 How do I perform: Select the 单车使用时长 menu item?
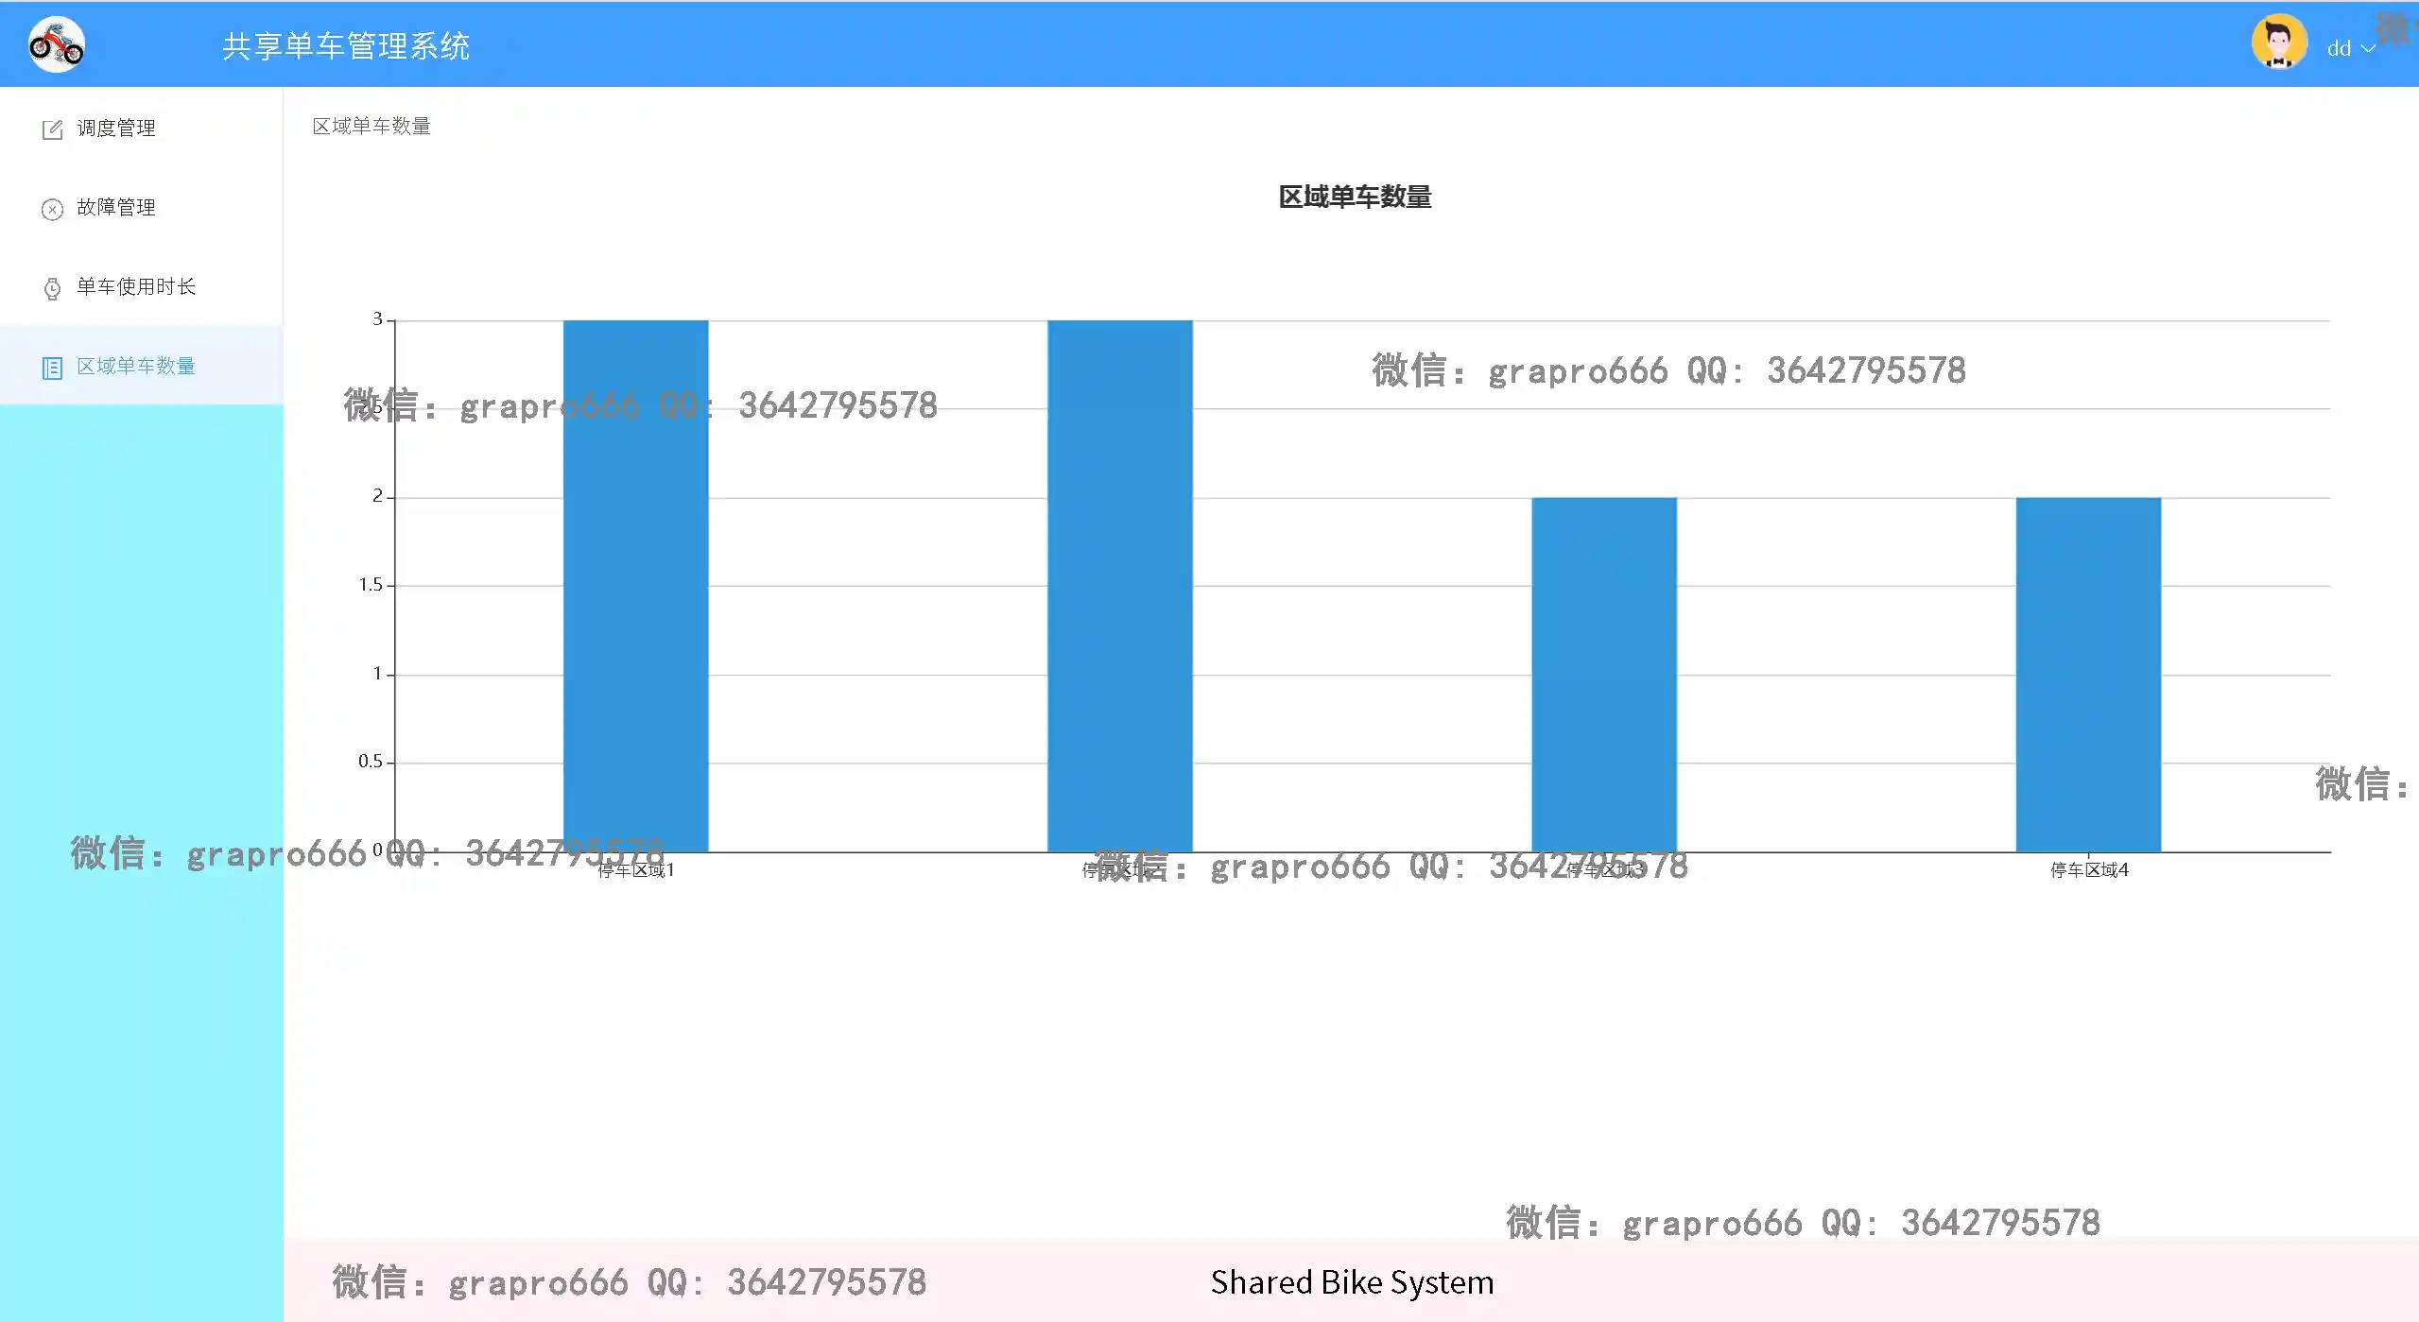click(x=136, y=287)
